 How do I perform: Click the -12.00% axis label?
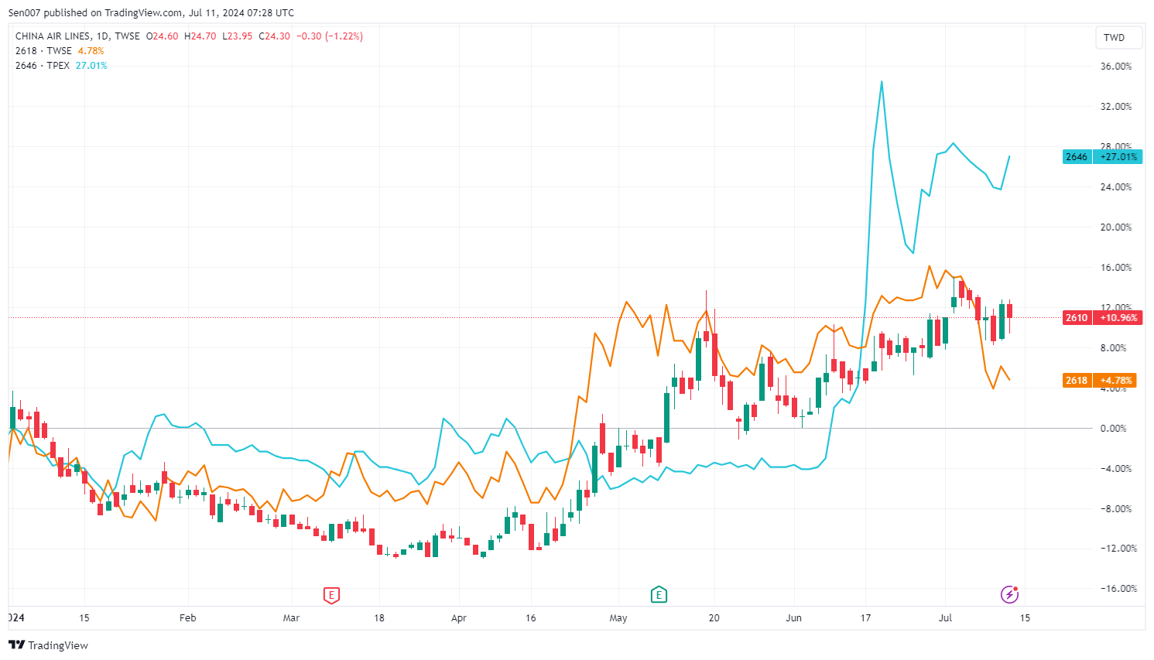click(x=1118, y=549)
